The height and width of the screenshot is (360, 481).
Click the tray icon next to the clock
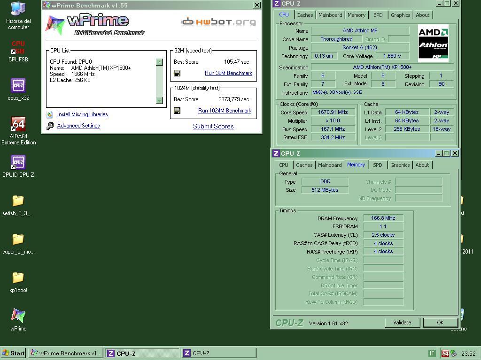(x=453, y=353)
